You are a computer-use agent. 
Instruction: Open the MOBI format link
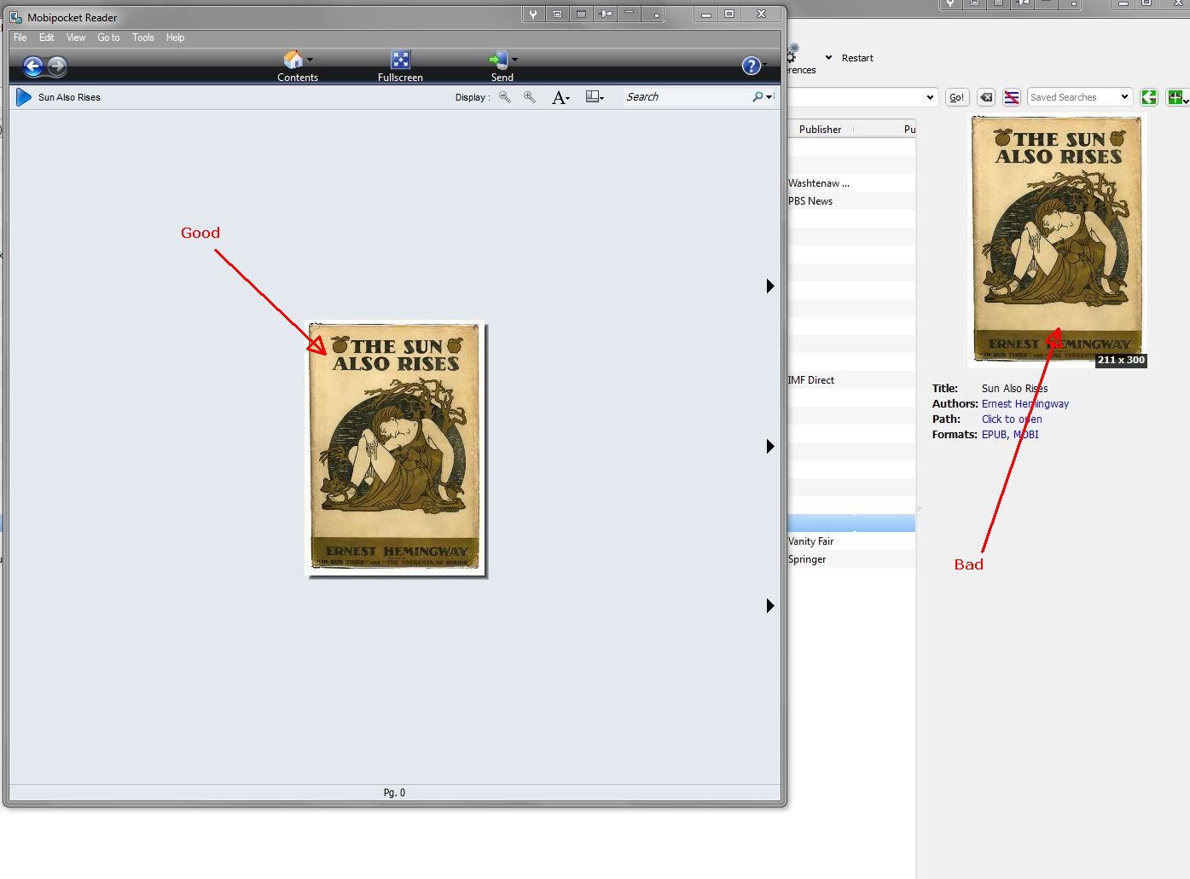pyautogui.click(x=1025, y=435)
